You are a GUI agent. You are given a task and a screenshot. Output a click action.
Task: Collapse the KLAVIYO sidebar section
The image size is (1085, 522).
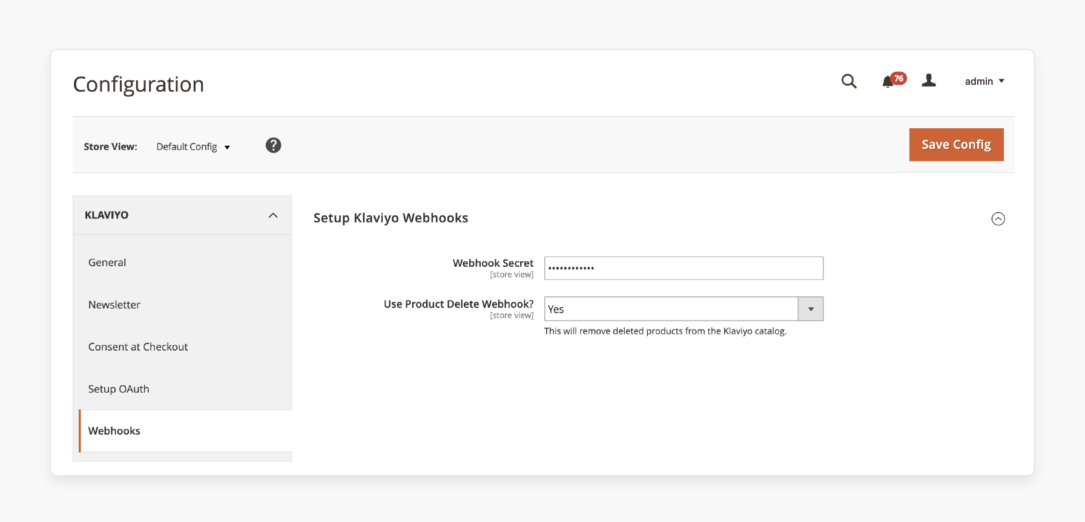tap(182, 215)
